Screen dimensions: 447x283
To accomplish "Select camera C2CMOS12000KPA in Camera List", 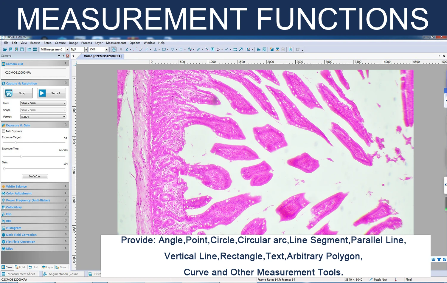I will [18, 72].
